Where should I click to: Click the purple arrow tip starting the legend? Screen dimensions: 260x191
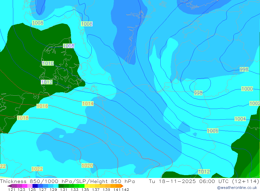tap(9, 186)
